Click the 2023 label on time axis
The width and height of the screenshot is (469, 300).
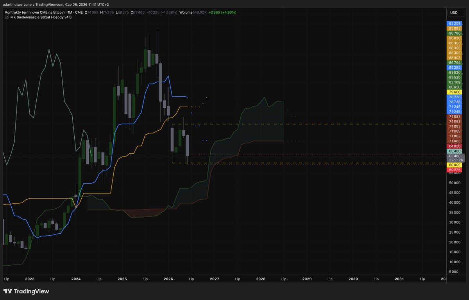(30, 279)
